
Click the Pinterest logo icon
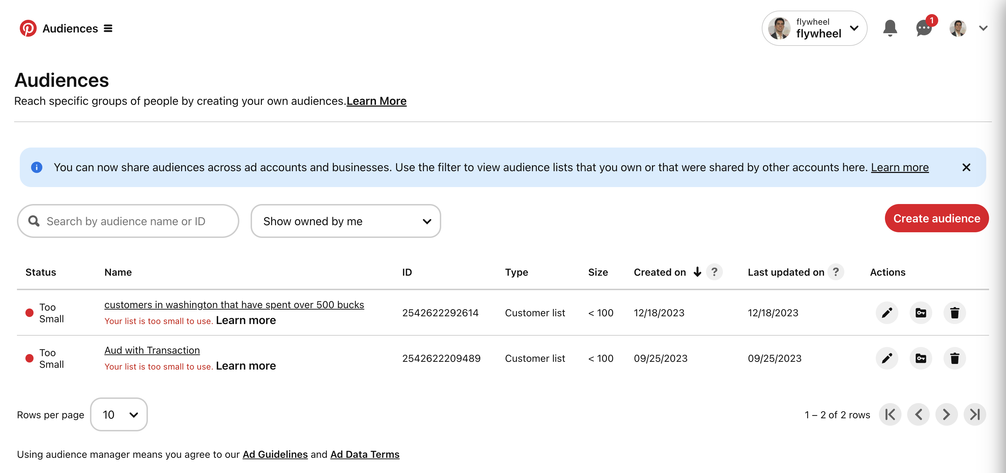28,29
